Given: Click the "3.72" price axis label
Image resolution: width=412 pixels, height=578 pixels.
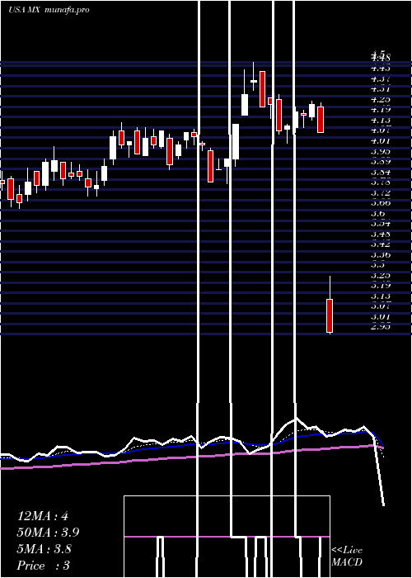Looking at the screenshot, I should [381, 192].
